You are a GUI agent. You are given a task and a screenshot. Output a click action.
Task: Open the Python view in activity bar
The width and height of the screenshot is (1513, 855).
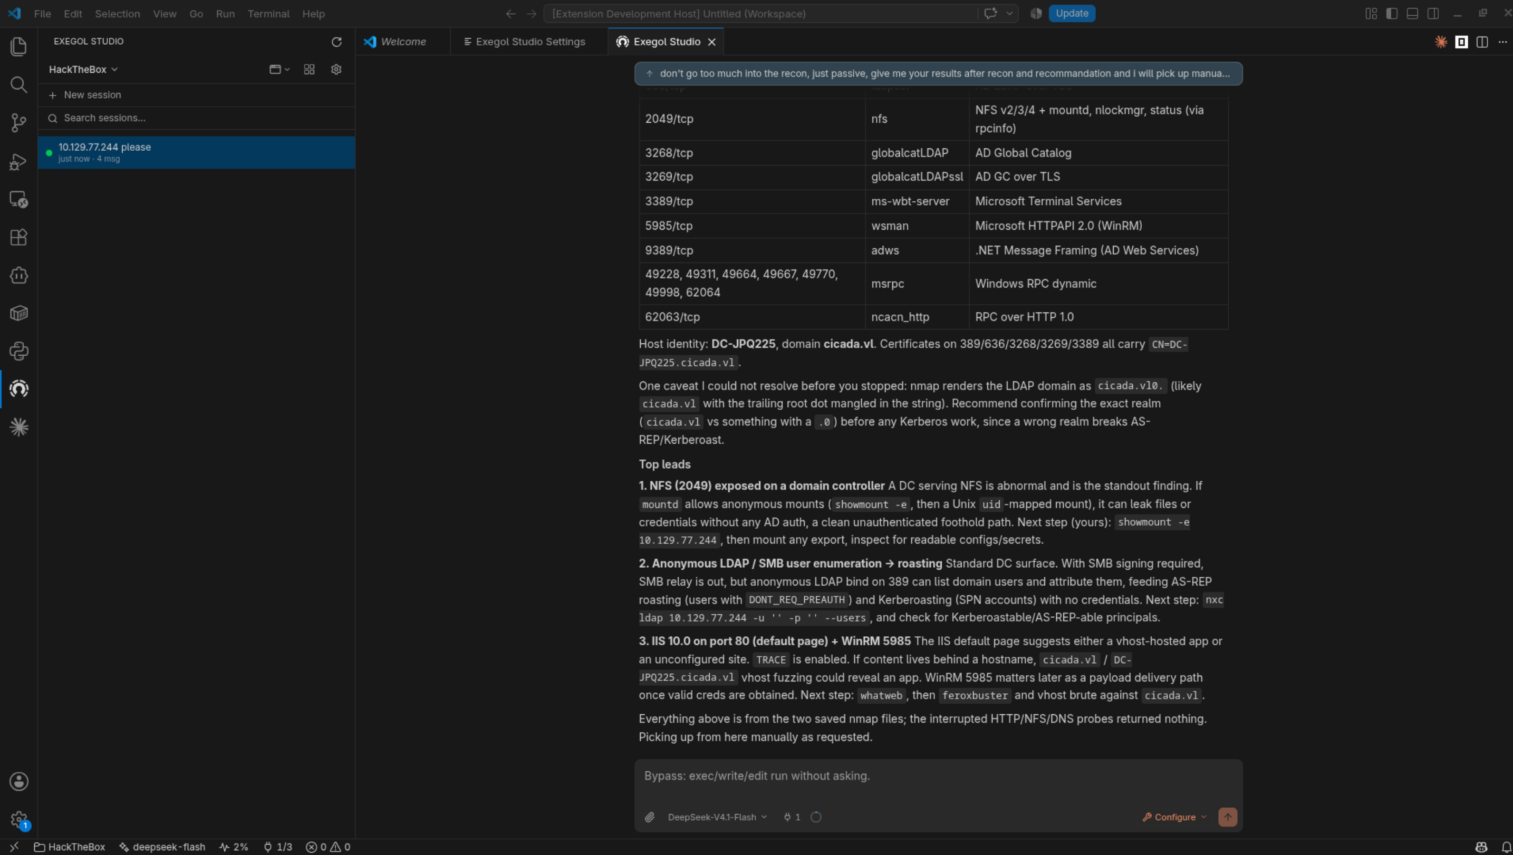[x=19, y=351]
